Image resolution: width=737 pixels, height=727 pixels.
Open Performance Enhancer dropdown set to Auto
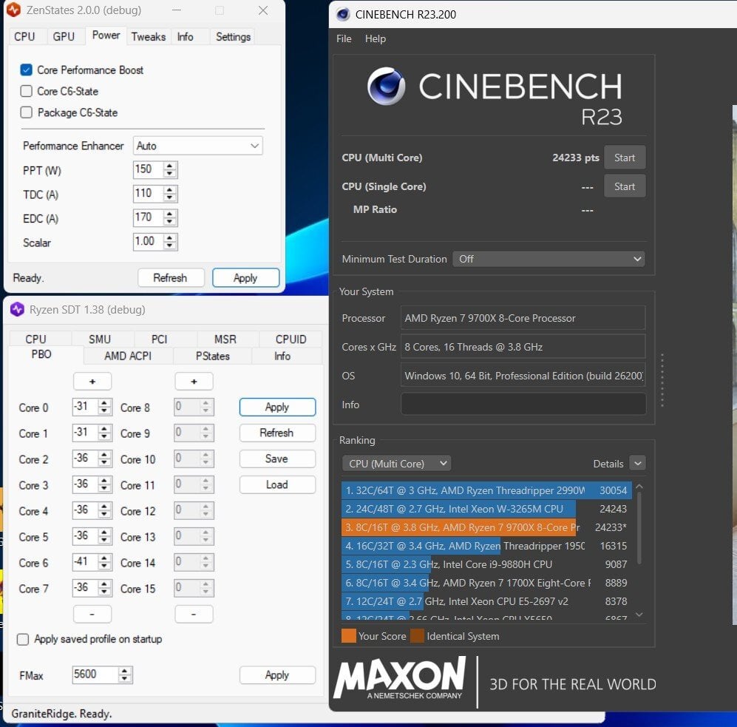pyautogui.click(x=198, y=146)
